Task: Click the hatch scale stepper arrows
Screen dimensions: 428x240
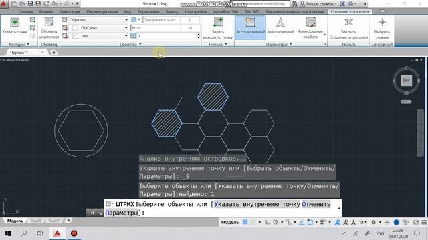Action: (x=198, y=35)
